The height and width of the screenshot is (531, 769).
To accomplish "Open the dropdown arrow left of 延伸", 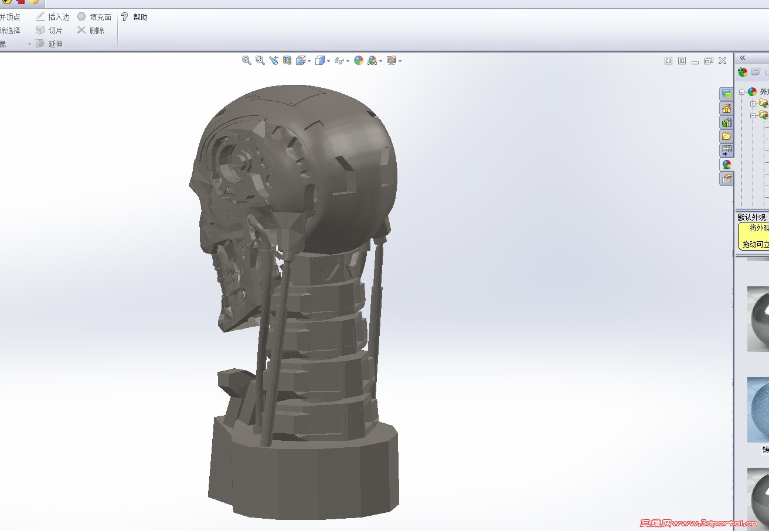I will [x=29, y=44].
